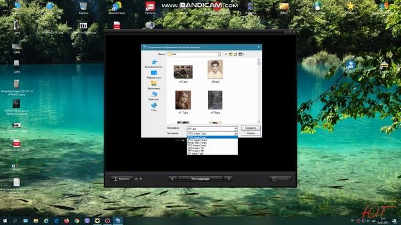Open File Explorer from the taskbar
The width and height of the screenshot is (401, 225).
(36, 221)
